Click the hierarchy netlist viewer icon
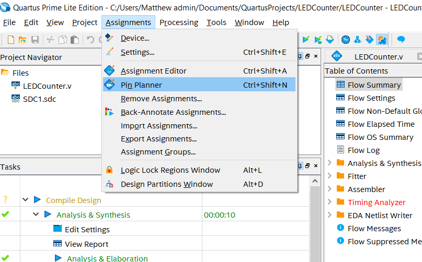The image size is (422, 262). pos(358,40)
